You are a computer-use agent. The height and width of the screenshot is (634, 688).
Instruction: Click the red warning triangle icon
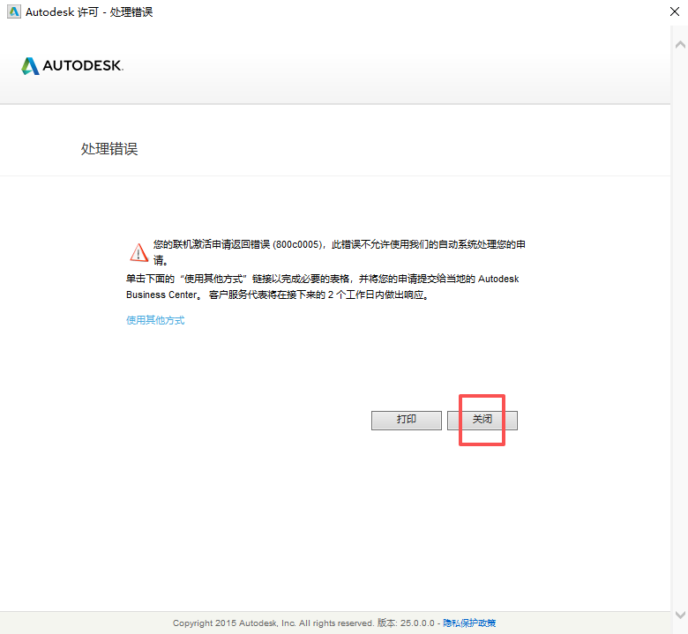tap(138, 252)
